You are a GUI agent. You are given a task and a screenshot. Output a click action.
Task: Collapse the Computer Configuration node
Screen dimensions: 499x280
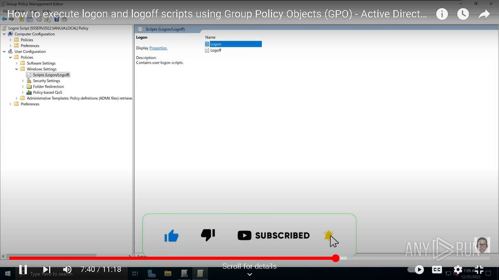click(x=4, y=34)
